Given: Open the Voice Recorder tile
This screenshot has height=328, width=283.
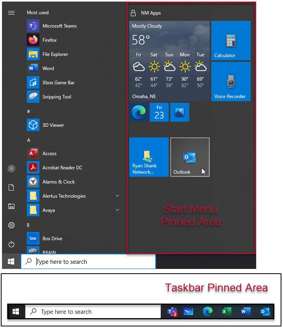Looking at the screenshot, I should point(231,82).
